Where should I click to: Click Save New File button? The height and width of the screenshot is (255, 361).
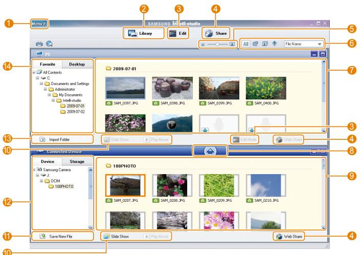(62, 237)
